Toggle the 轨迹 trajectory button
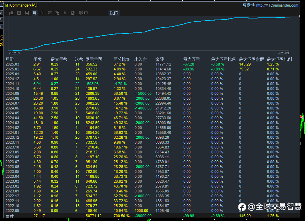Image resolution: width=305 pixels, height=221 pixels. pyautogui.click(x=114, y=13)
